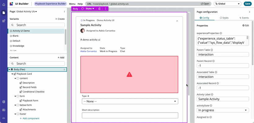The image size is (254, 123).
Task: Switch to the Styles tab in Page configuration
Action: coord(224,18)
